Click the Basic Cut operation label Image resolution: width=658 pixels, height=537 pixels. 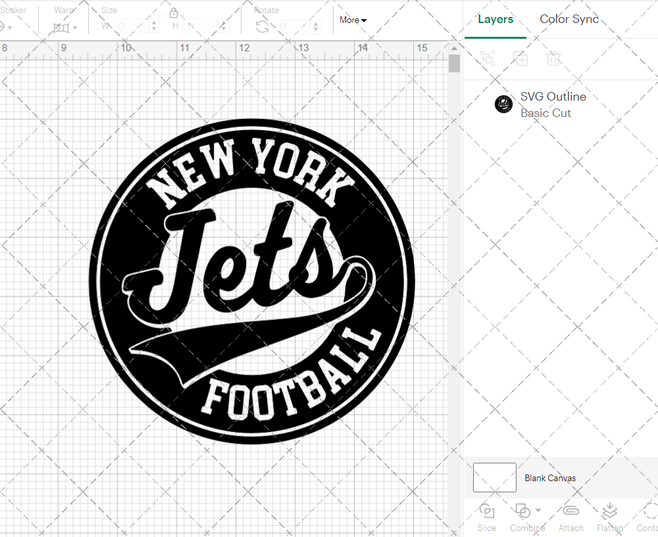(545, 113)
